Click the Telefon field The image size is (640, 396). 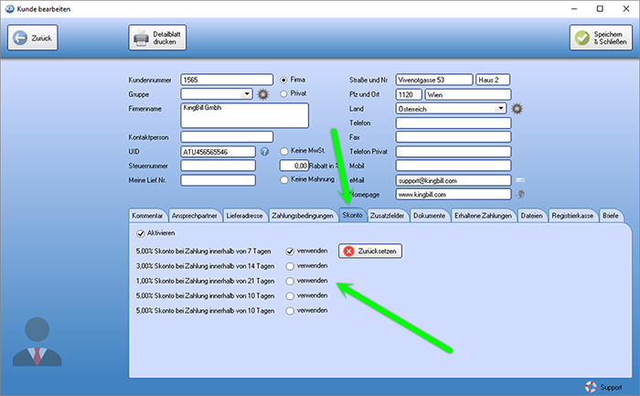pyautogui.click(x=453, y=123)
